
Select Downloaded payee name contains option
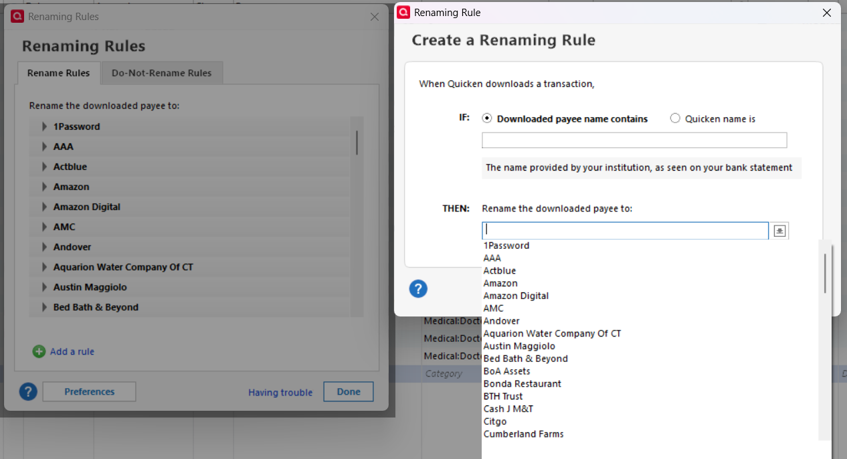tap(487, 118)
